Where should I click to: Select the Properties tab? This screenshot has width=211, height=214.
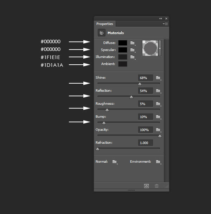tap(105, 24)
